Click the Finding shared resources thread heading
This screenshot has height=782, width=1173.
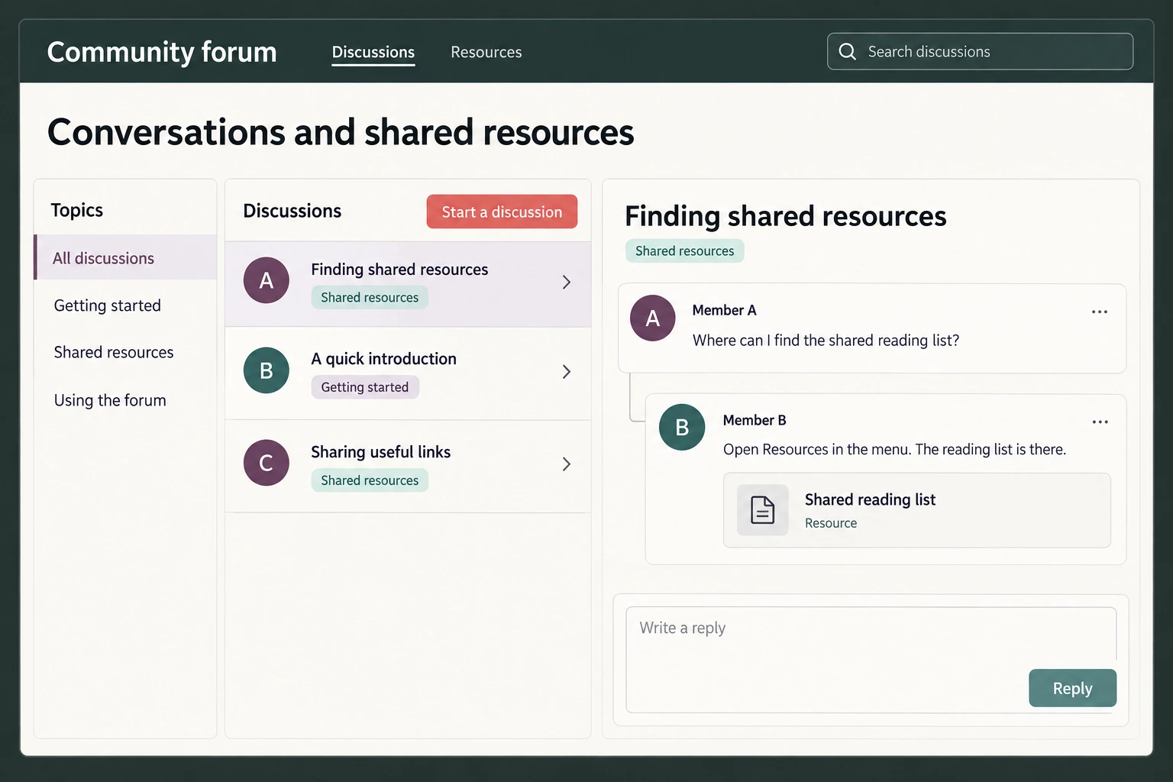(x=786, y=216)
